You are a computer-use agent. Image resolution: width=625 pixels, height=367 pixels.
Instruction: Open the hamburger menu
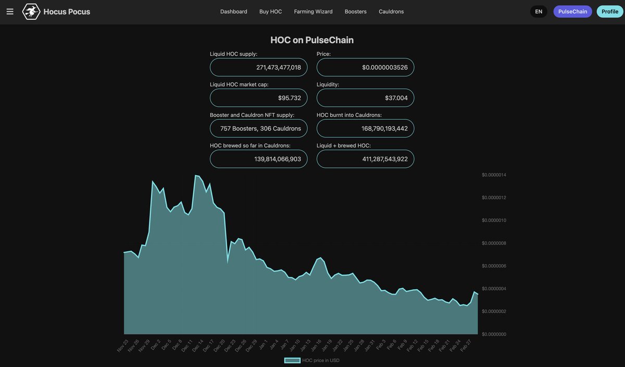click(x=10, y=11)
